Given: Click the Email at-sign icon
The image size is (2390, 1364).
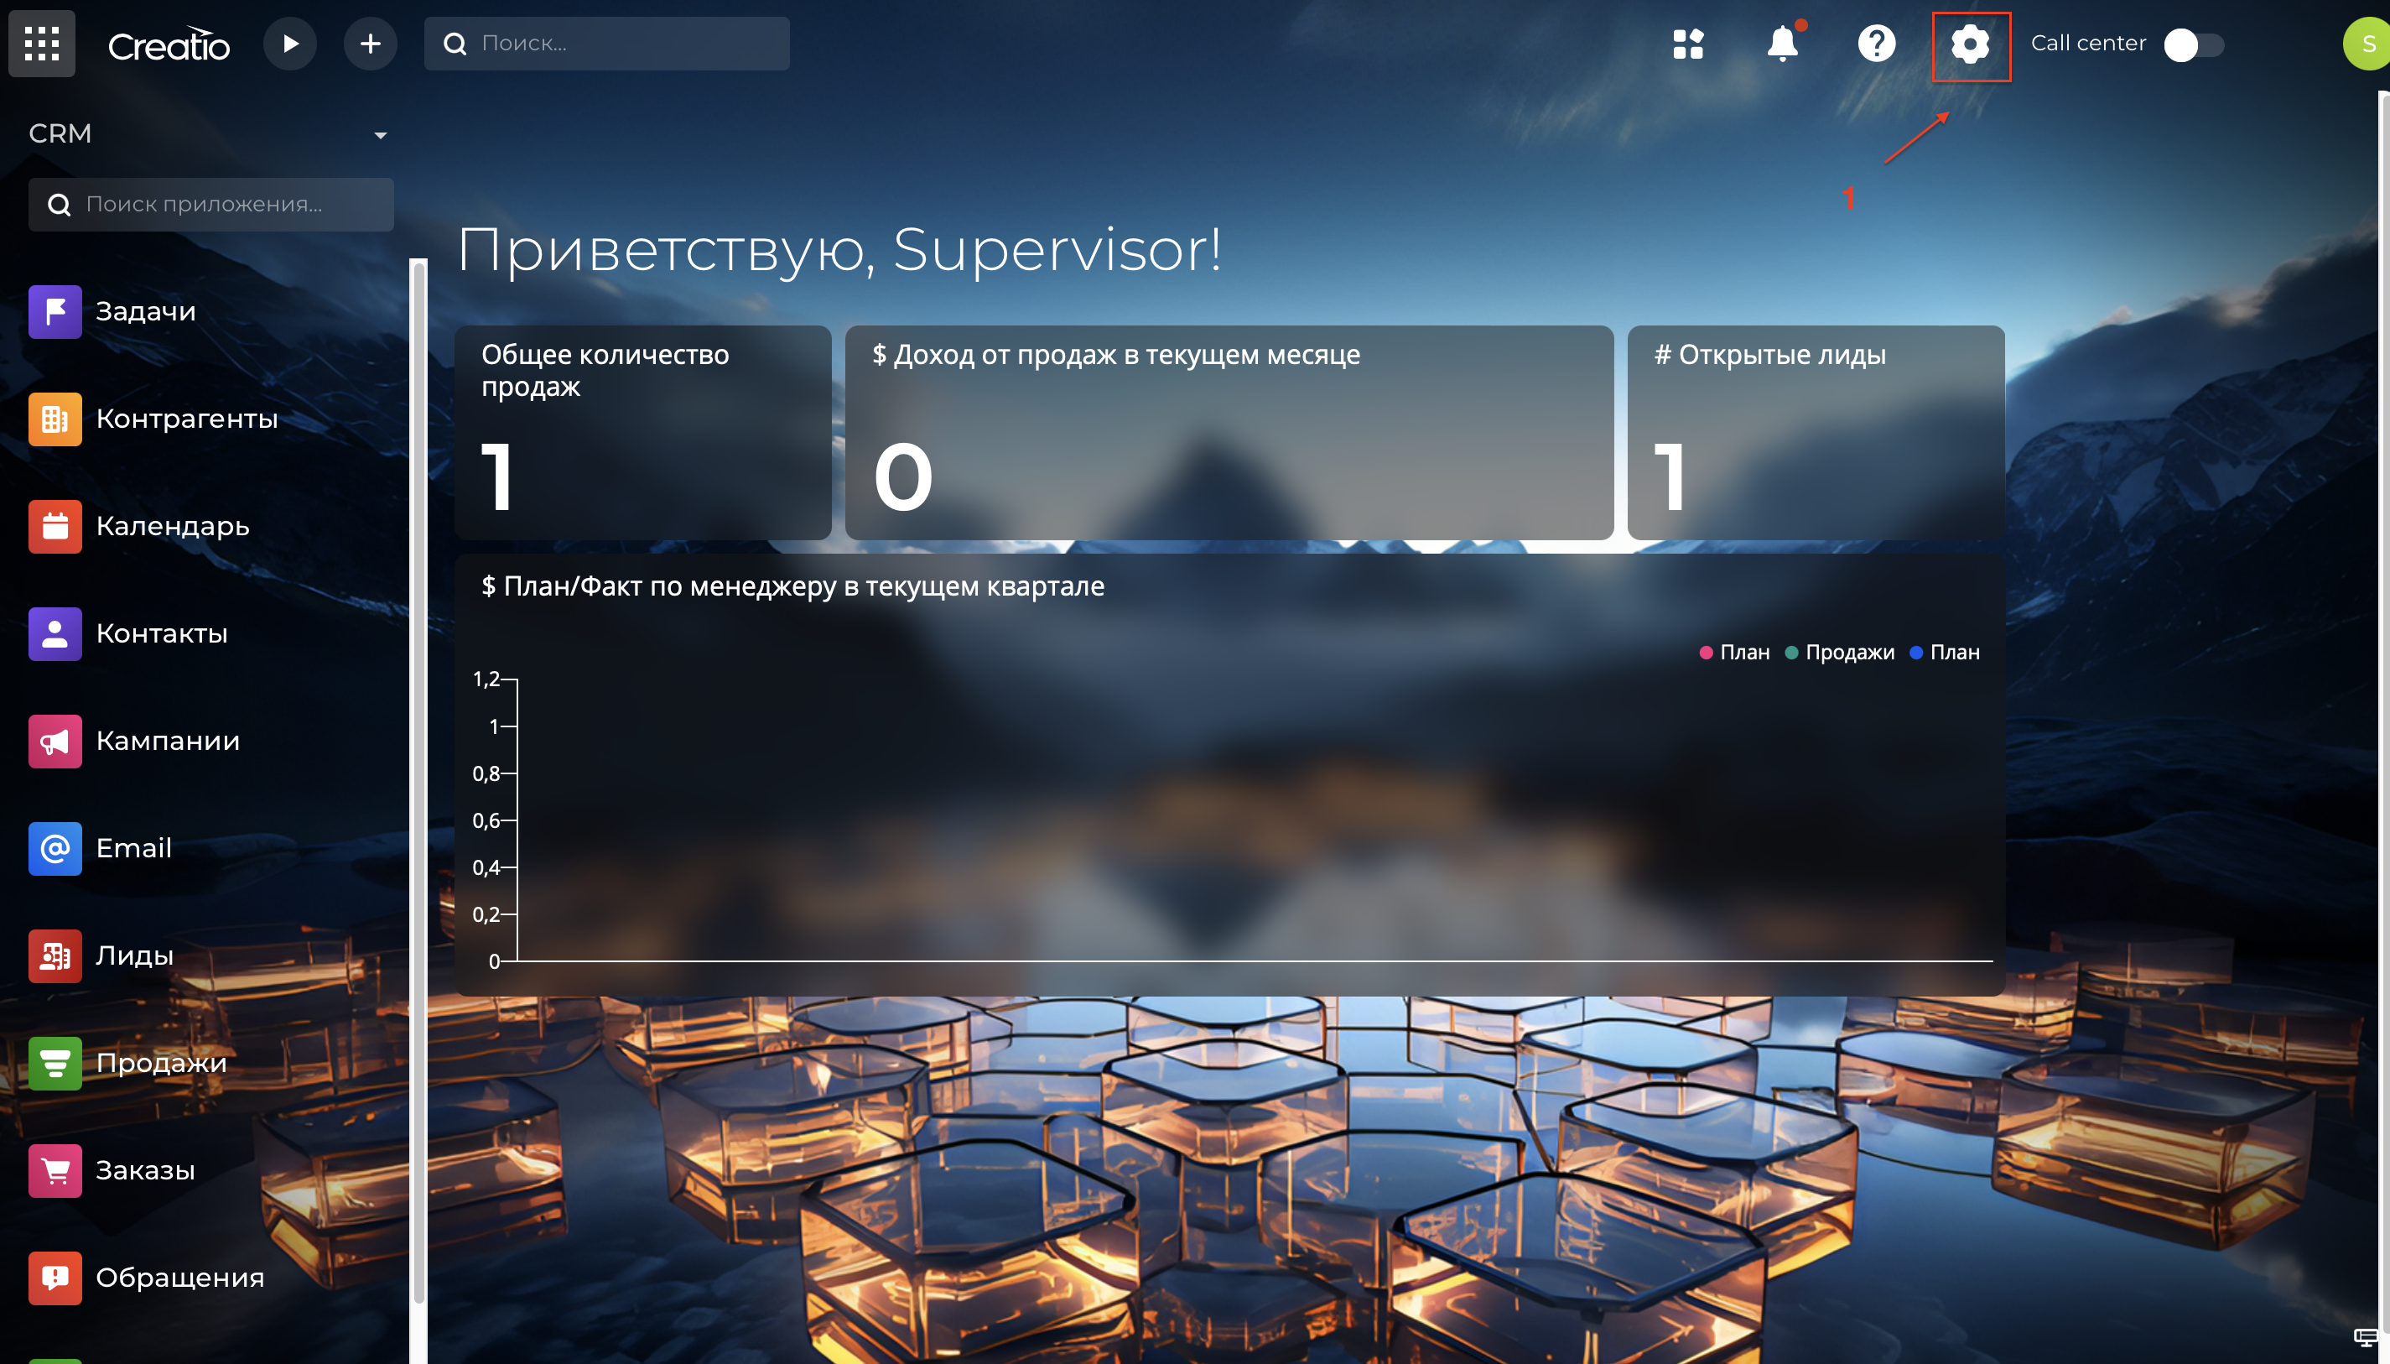Looking at the screenshot, I should click(x=55, y=849).
